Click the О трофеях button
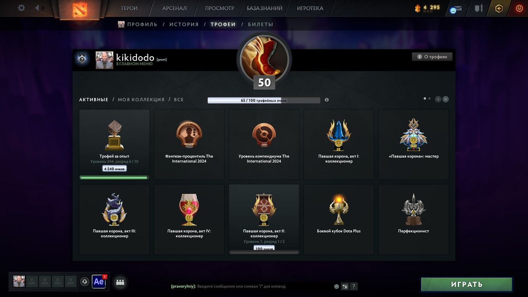Image resolution: width=528 pixels, height=297 pixels. [432, 57]
